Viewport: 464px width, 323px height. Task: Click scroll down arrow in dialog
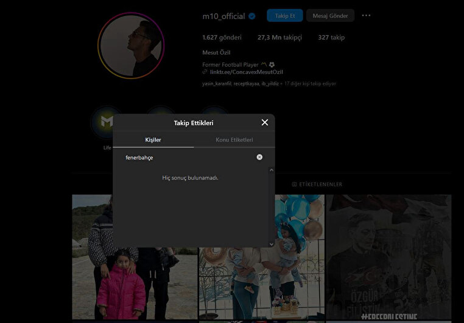(272, 244)
